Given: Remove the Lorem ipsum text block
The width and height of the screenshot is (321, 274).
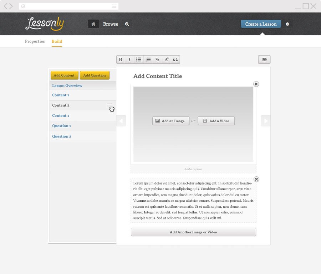Looking at the screenshot, I should click(x=256, y=179).
